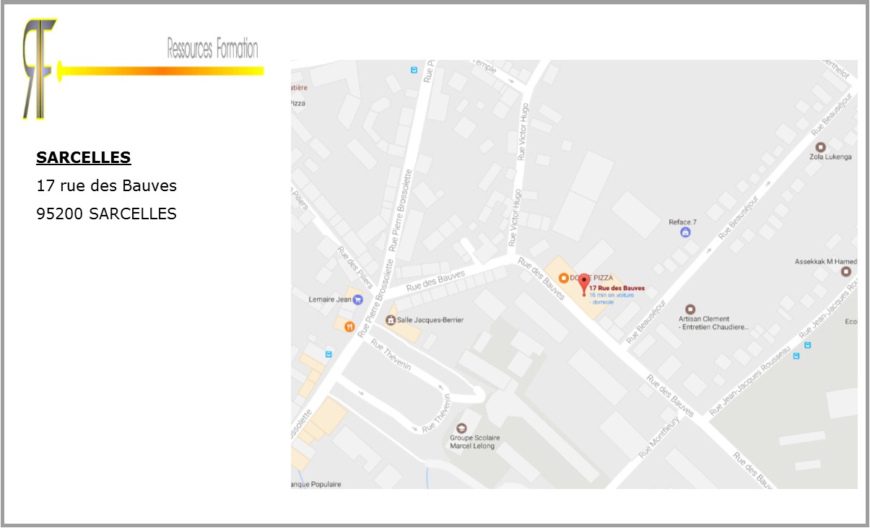Click the 'Reface.7' place label

[x=683, y=222]
